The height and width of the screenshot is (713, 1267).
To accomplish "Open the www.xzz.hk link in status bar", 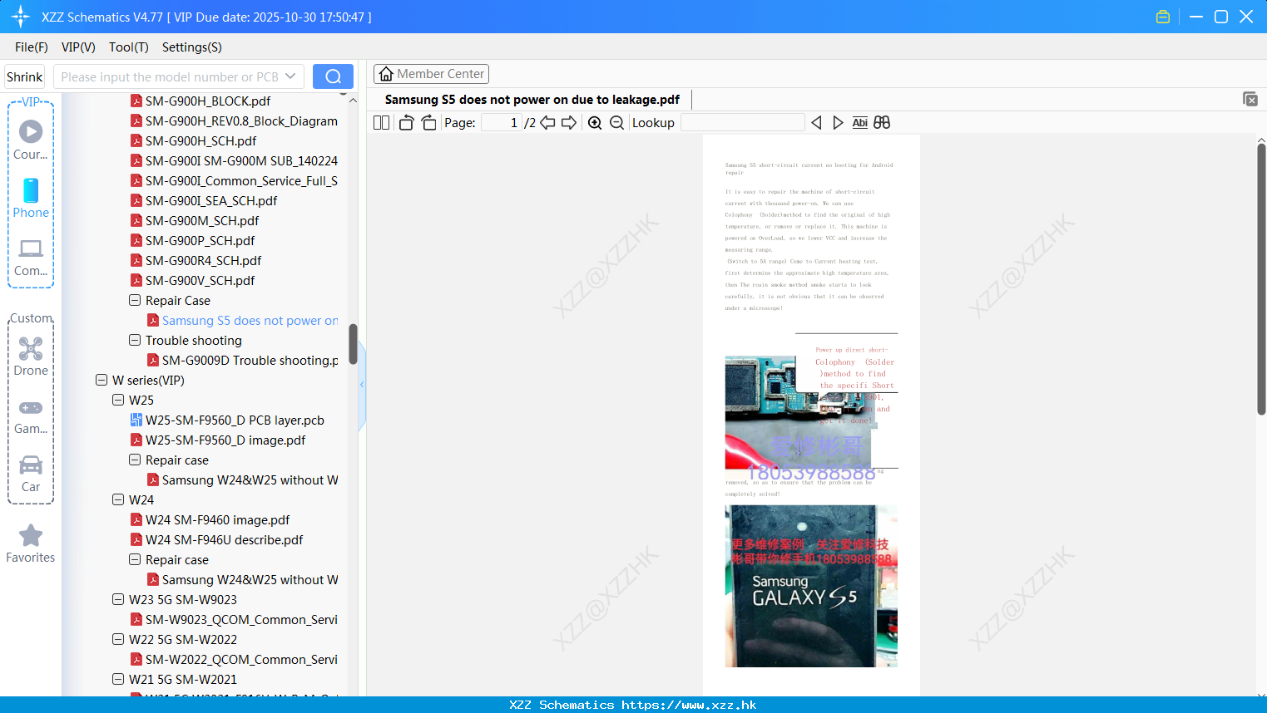I will click(x=689, y=705).
